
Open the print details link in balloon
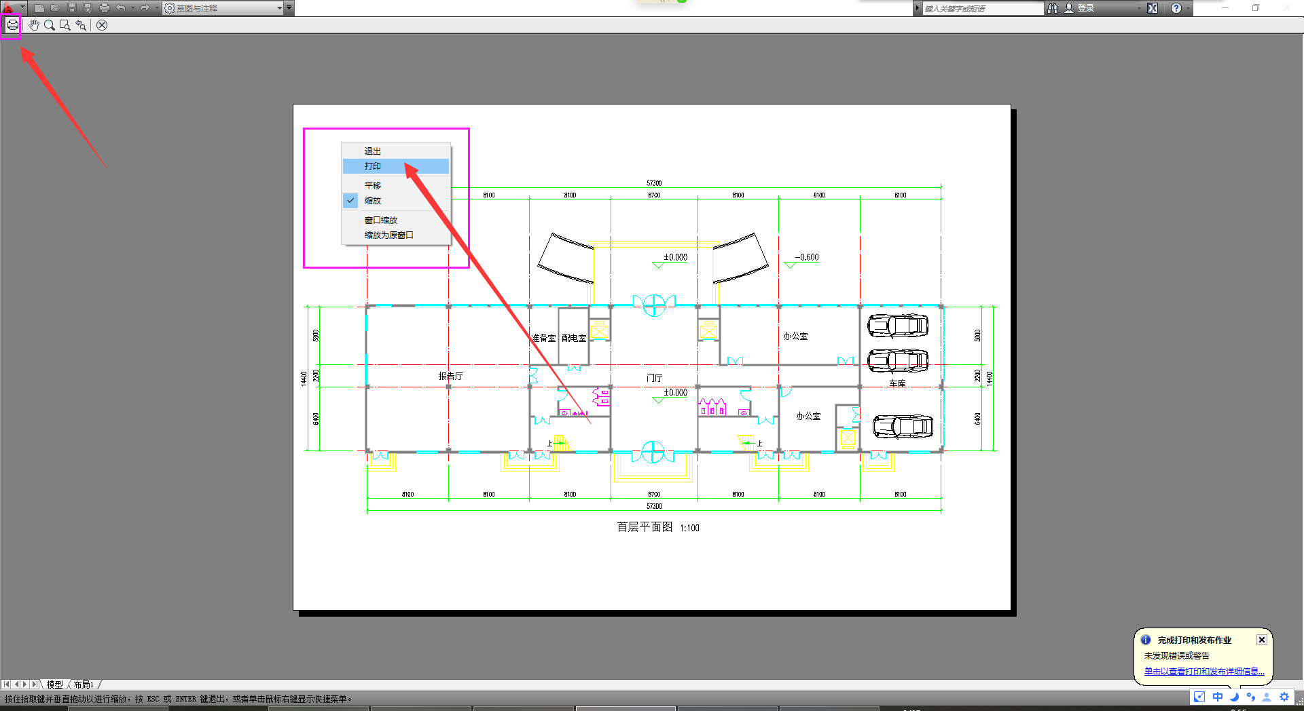pyautogui.click(x=1204, y=671)
